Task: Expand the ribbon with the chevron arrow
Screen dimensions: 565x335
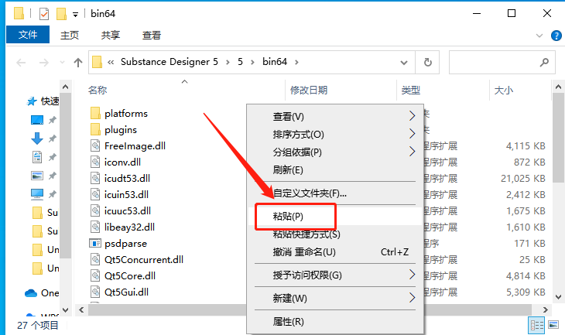Action: point(539,36)
